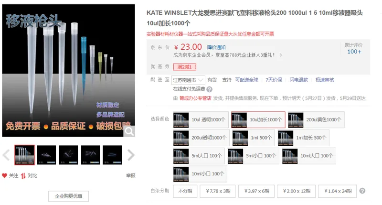Select 不分期 installment option
This screenshot has width=382, height=205.
(185, 191)
